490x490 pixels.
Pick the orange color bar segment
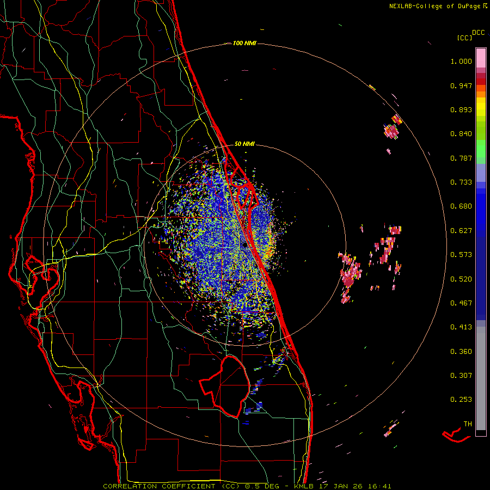click(481, 94)
